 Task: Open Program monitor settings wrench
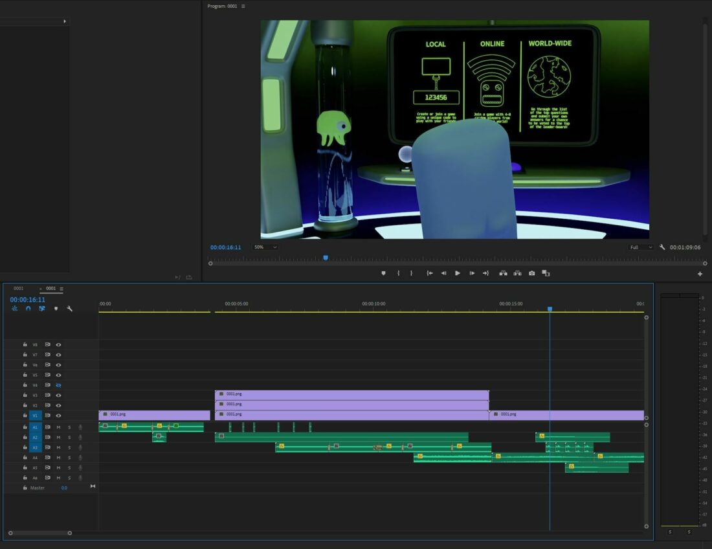point(662,247)
